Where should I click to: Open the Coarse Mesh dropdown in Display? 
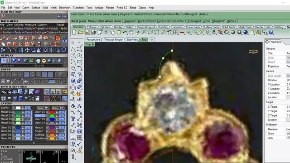pyautogui.click(x=17, y=66)
